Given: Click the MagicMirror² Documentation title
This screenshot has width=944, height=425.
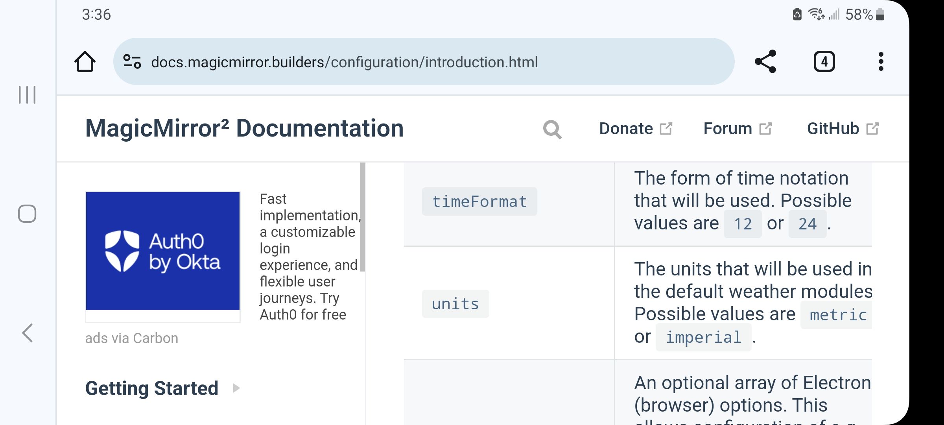Looking at the screenshot, I should pyautogui.click(x=244, y=128).
